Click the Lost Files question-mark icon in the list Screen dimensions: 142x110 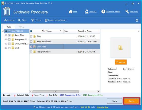(x=34, y=46)
